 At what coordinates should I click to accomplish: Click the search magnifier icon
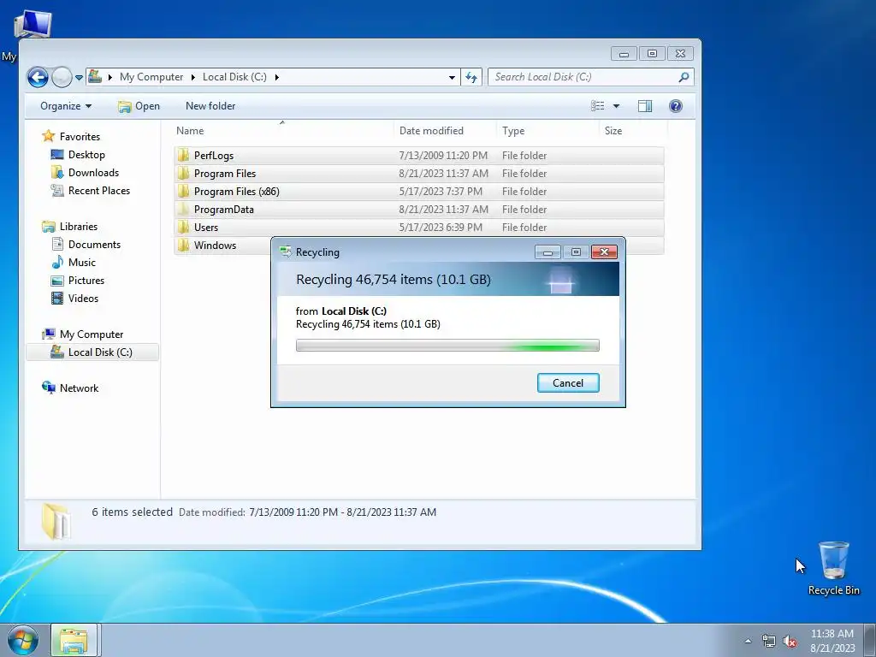(684, 77)
